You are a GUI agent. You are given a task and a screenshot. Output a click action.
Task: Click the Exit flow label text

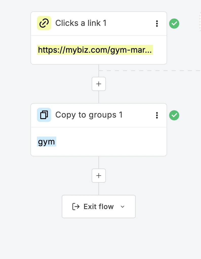(x=98, y=207)
